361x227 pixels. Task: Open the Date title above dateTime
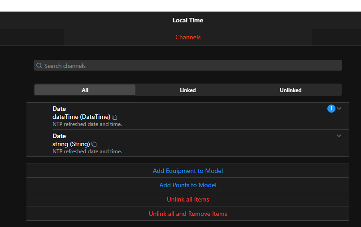[x=59, y=109]
